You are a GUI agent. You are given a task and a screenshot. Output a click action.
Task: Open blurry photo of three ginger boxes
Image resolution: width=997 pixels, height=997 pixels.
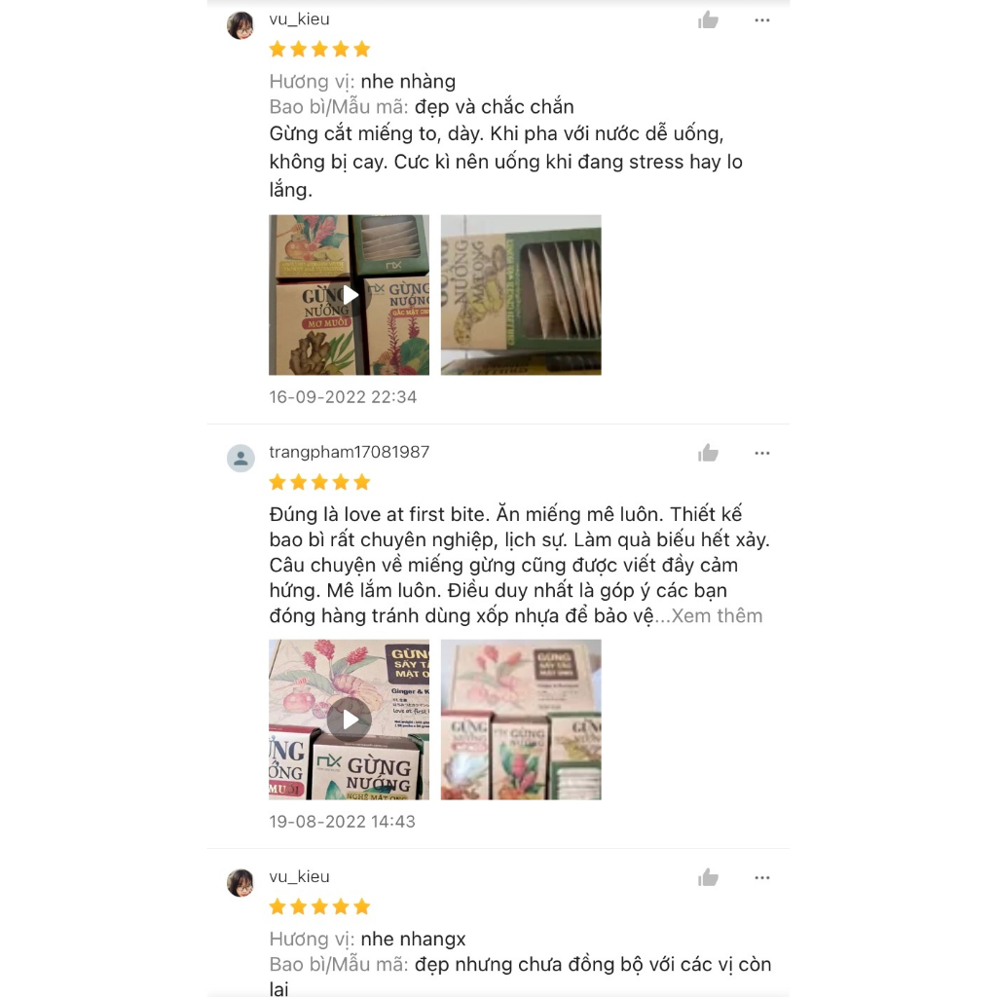521,720
